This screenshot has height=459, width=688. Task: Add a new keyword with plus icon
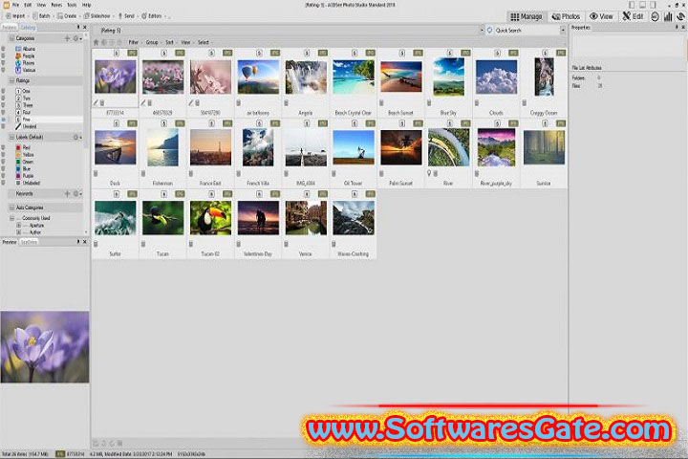pos(67,193)
